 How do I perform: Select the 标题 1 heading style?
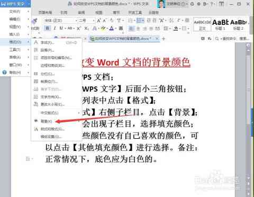(x=220, y=25)
